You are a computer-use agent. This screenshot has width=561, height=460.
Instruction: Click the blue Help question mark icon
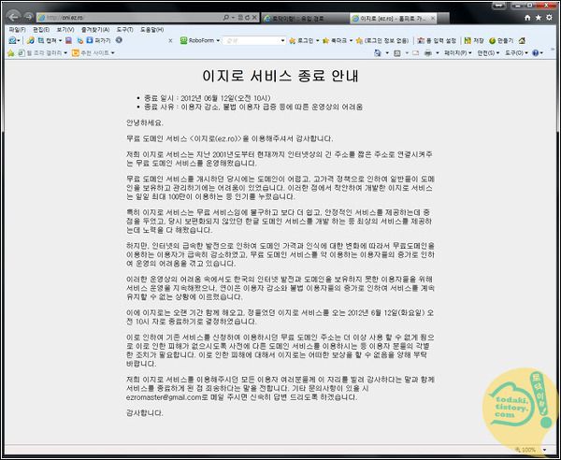pos(538,53)
